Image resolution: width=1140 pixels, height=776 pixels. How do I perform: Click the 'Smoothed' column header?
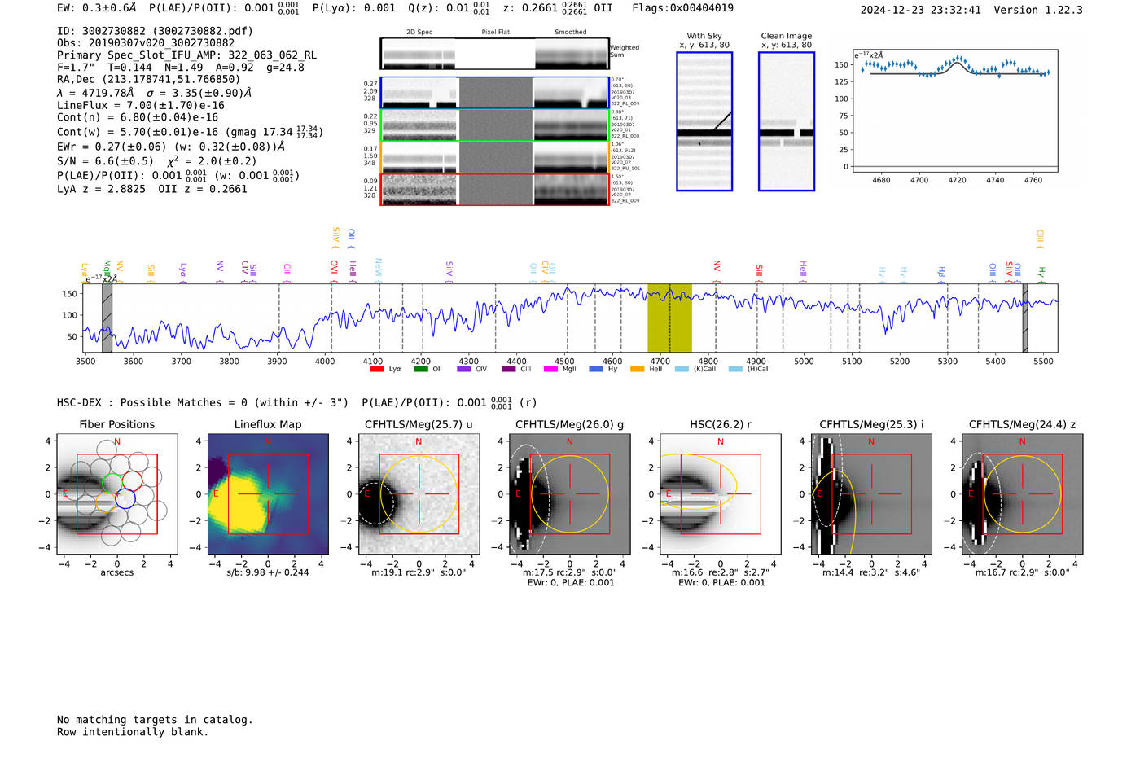click(x=570, y=33)
